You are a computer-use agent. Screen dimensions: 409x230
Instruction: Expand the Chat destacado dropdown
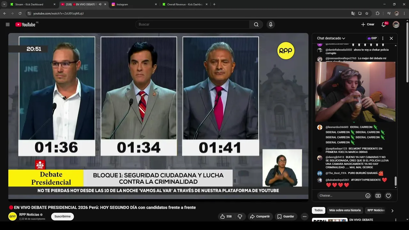tap(331, 38)
